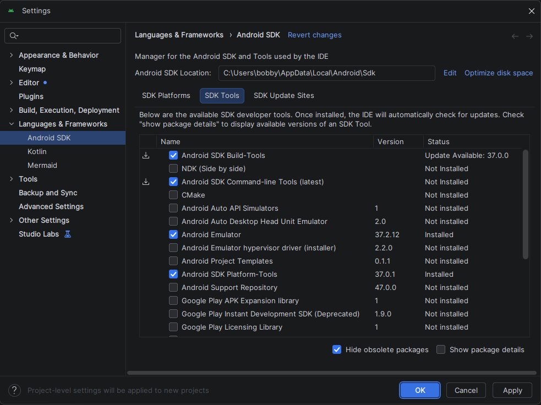Open Keymap settings
The height and width of the screenshot is (405, 541).
pyautogui.click(x=32, y=69)
